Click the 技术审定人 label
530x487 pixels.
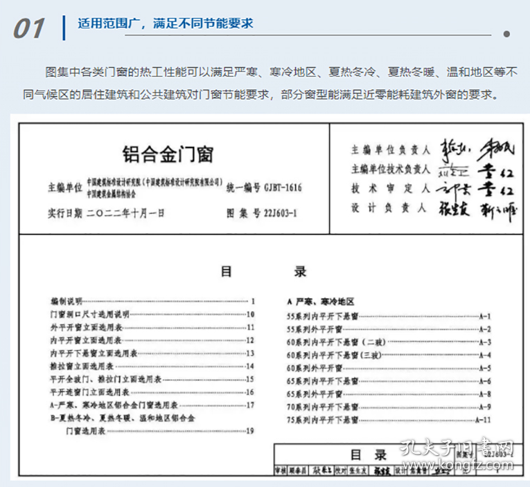point(391,188)
